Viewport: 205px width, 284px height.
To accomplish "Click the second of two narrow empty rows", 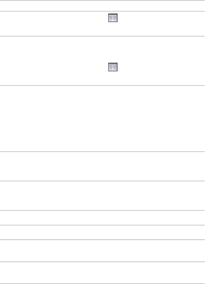I will 102,232.
